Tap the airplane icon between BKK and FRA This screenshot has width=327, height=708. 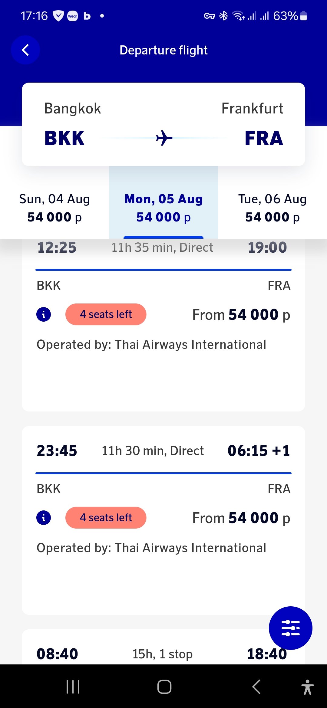click(164, 138)
